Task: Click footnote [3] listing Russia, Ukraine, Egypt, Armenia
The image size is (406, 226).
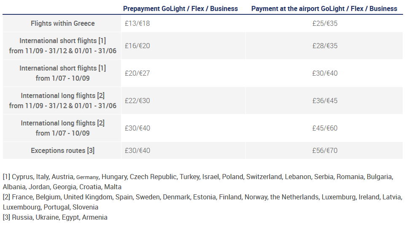Action: (x=55, y=218)
